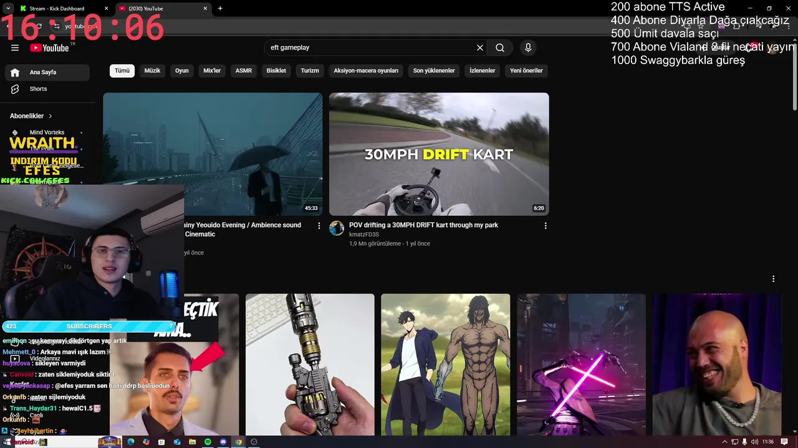Image resolution: width=798 pixels, height=448 pixels.
Task: Select the Mix'ler filter chip
Action: [x=212, y=70]
